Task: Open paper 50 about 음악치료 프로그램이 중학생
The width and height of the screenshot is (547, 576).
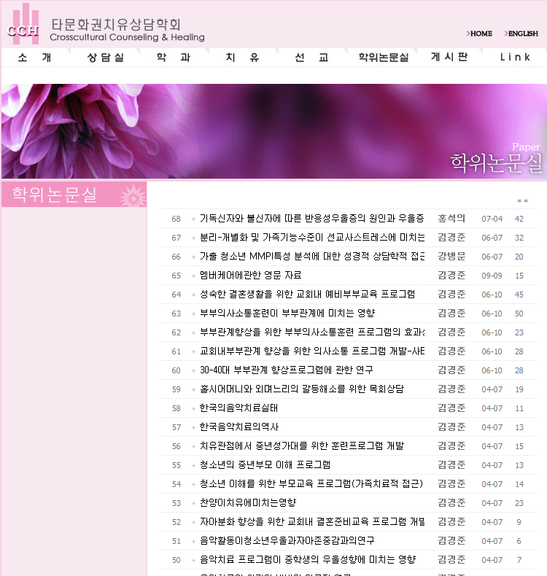Action: [x=308, y=560]
